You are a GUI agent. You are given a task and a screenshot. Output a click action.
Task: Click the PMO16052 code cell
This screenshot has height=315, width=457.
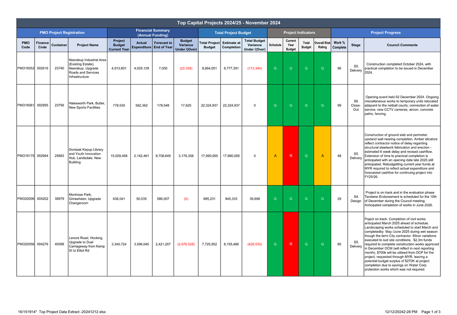26,68
